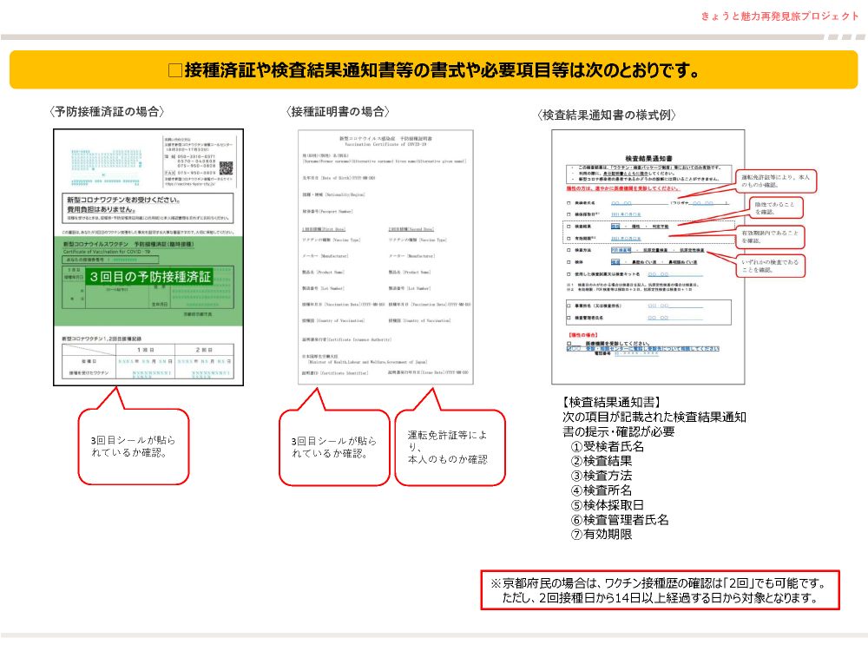Click list item ①受検者氏名
This screenshot has width=868, height=651.
608,446
